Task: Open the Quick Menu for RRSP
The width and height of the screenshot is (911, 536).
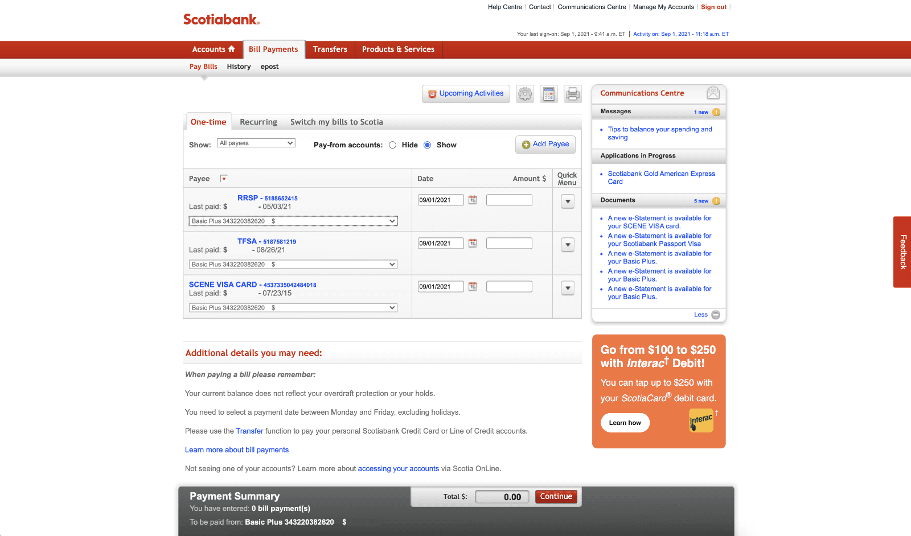Action: click(568, 201)
